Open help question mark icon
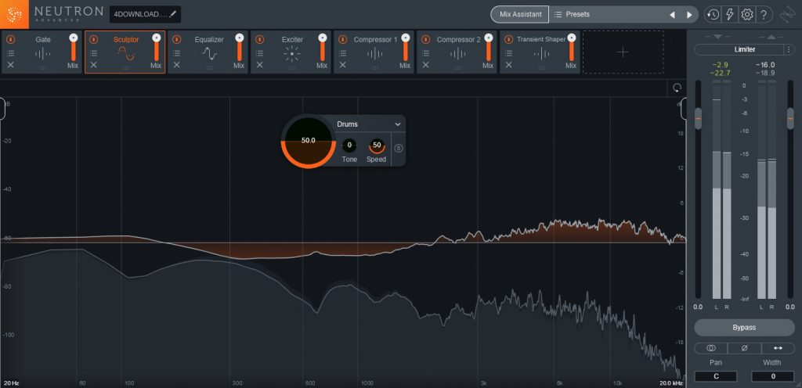 [x=763, y=14]
